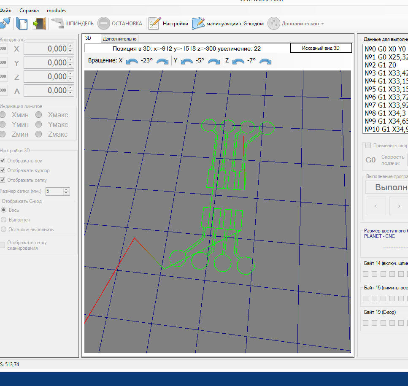This screenshot has height=386, width=408.
Task: Switch to the 3D tab
Action: point(91,38)
